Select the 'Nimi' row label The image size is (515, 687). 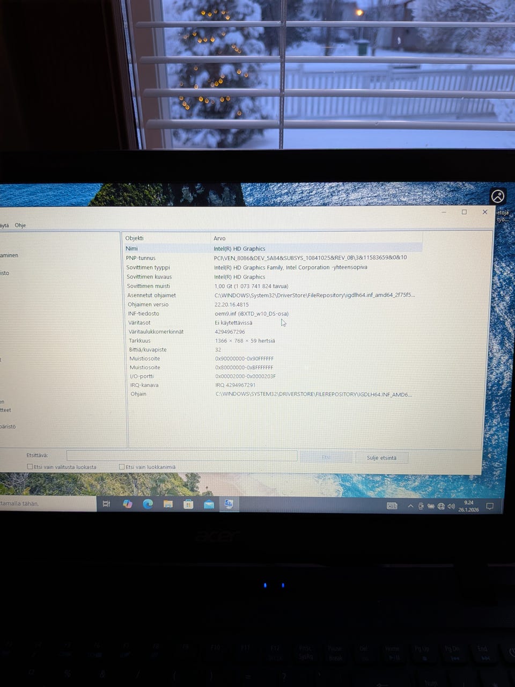(131, 249)
